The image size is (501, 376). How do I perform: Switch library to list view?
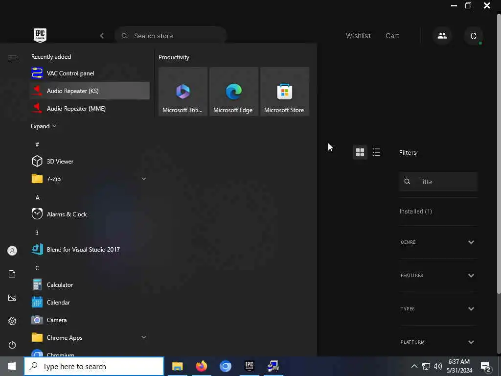pyautogui.click(x=376, y=152)
